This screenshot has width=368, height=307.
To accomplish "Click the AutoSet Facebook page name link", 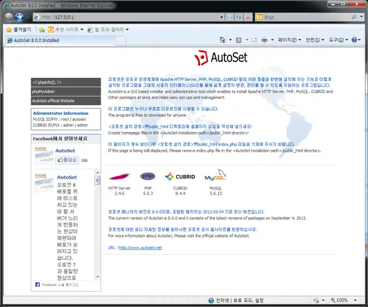I will coord(65,151).
